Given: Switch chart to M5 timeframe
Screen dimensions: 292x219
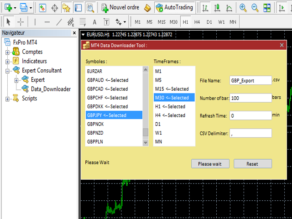Looking at the screenshot, I should (x=150, y=22).
